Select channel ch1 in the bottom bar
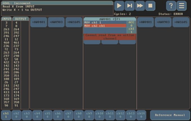The width and height of the screenshot is (191, 121). pos(6,115)
